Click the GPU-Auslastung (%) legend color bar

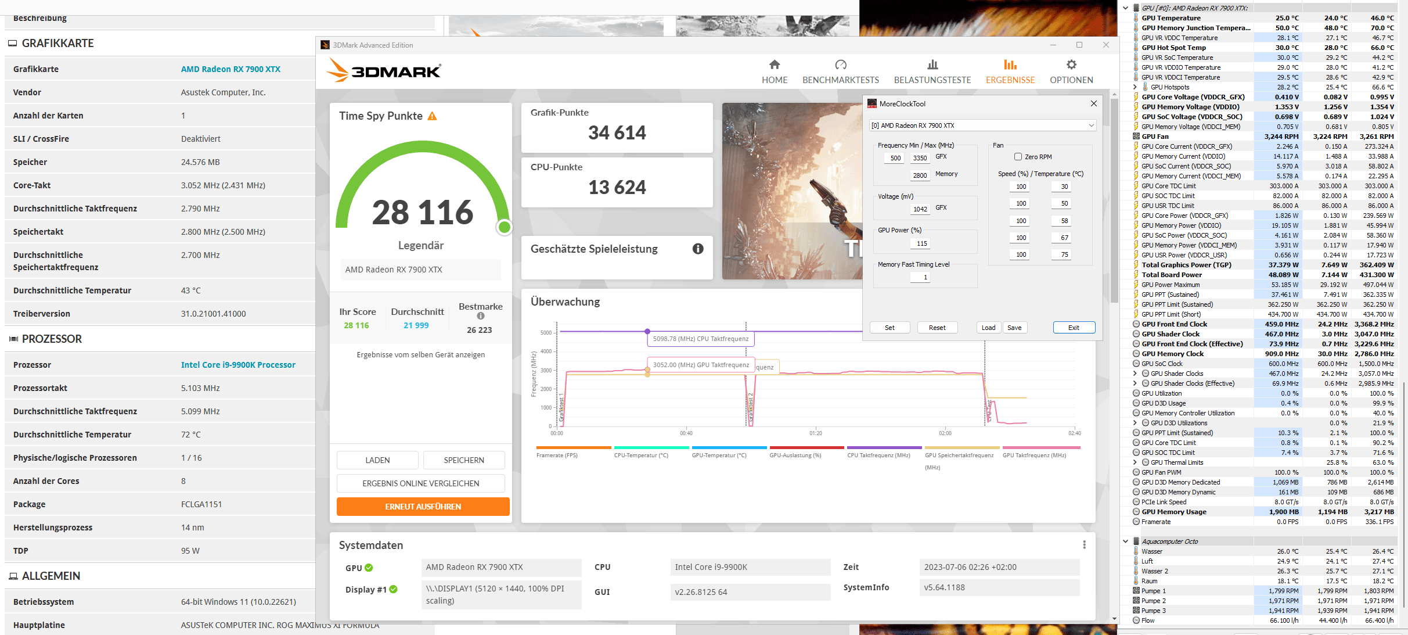click(806, 447)
